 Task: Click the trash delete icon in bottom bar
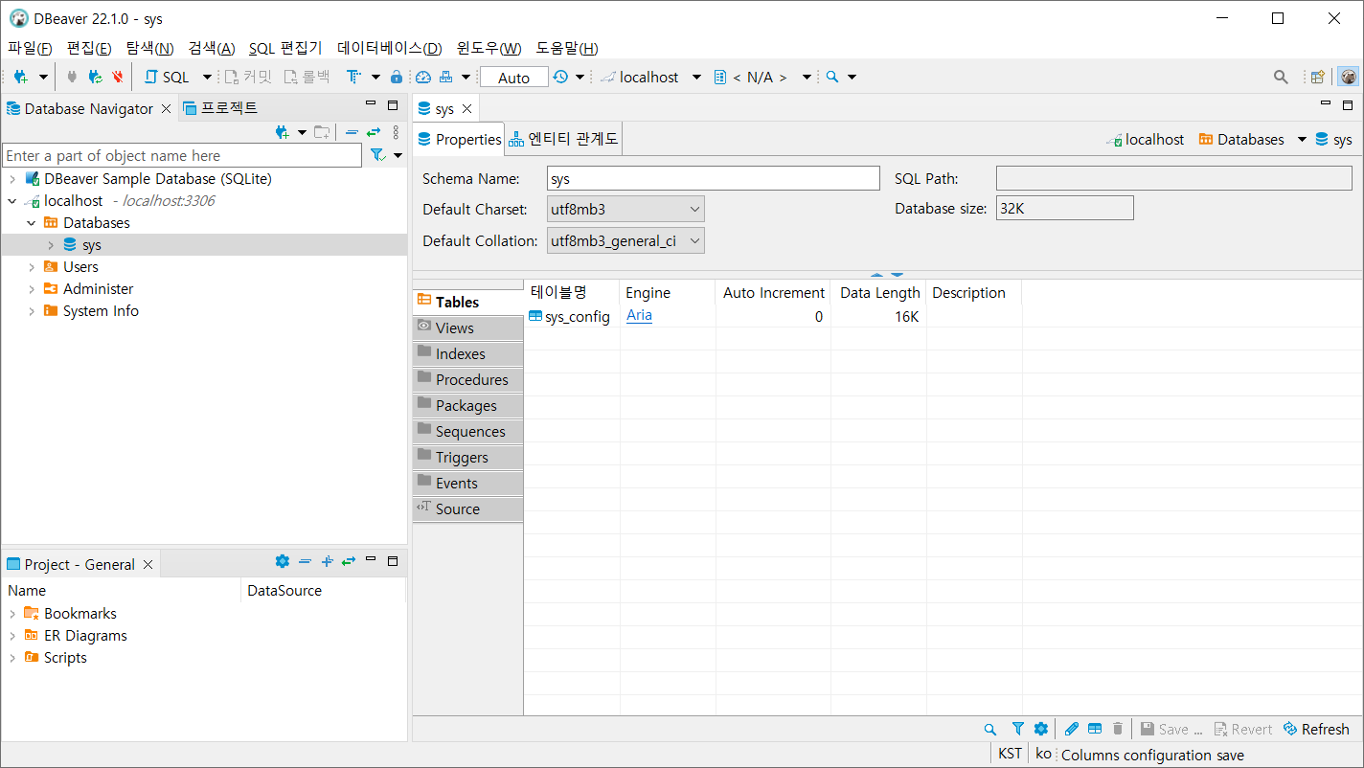coord(1117,729)
